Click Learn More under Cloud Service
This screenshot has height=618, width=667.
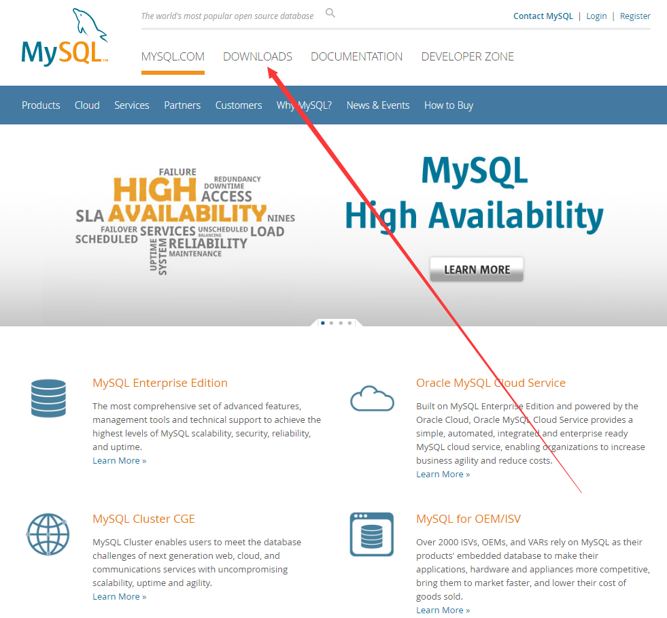(443, 475)
